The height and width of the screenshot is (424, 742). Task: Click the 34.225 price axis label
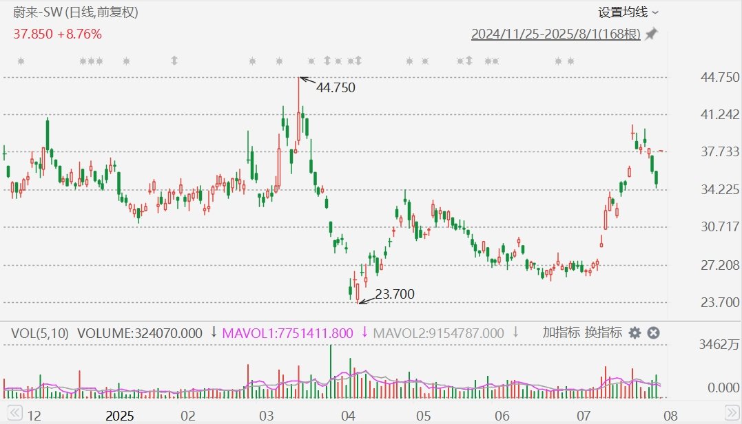coord(720,189)
